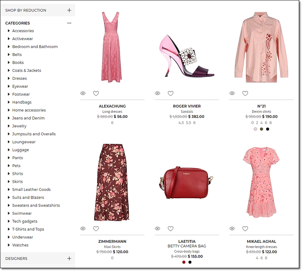Choose black swatch for Laetitia bag
Screen dimensions: 302x271
[190, 262]
